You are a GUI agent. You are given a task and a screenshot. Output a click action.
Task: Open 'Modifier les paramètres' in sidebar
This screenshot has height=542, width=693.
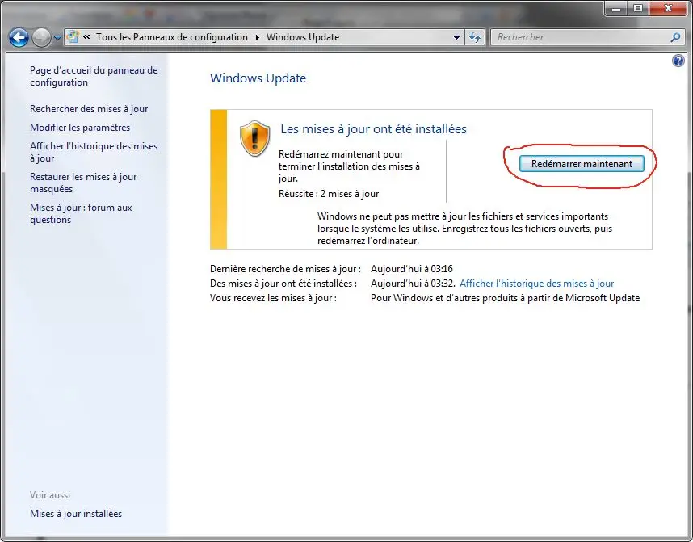coord(80,128)
